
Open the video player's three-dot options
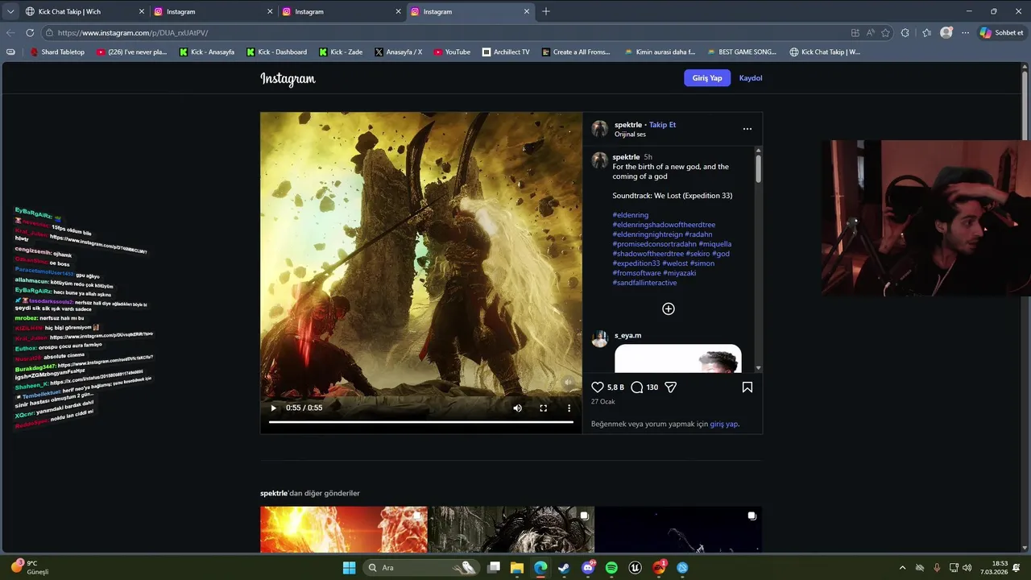coord(569,408)
